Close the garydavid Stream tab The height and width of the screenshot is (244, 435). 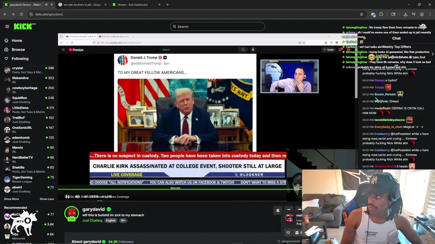tap(52, 5)
